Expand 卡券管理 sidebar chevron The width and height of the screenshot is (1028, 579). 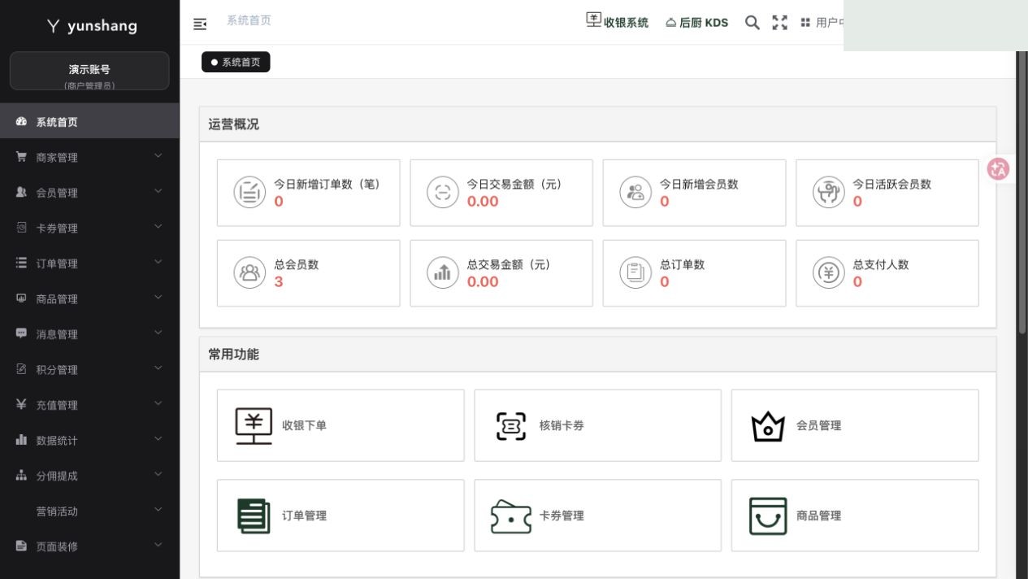point(158,226)
